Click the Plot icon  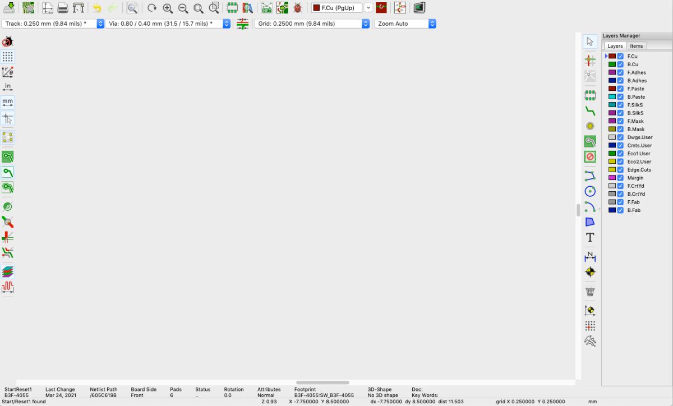click(x=78, y=8)
